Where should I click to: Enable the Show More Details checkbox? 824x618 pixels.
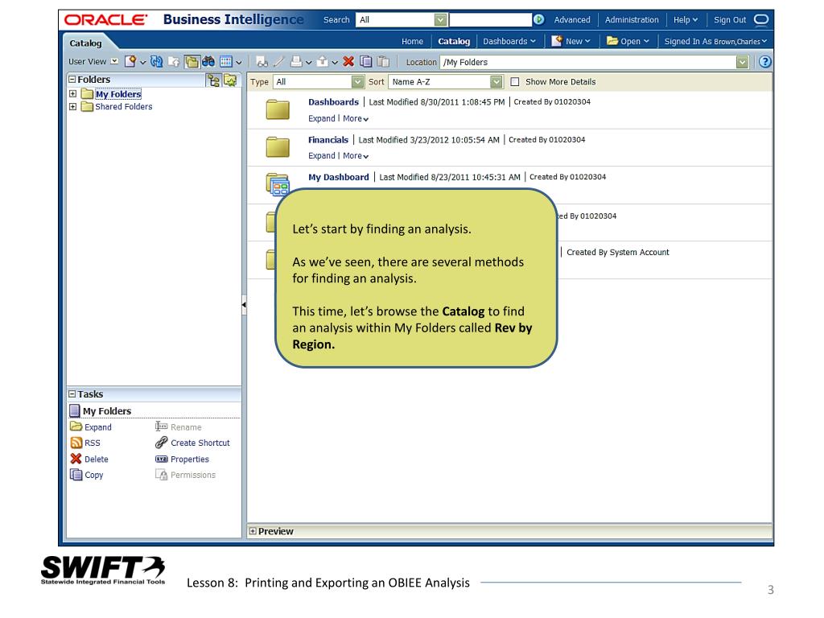click(x=515, y=82)
